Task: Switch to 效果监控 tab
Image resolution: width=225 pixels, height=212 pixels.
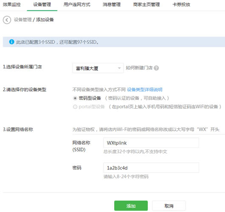Action: (11, 5)
